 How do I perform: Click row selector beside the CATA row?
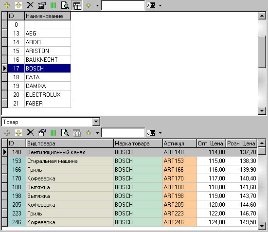(x=4, y=77)
